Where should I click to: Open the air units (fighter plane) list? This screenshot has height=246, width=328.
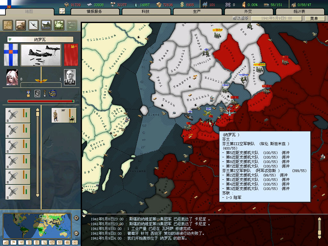pos(33,25)
